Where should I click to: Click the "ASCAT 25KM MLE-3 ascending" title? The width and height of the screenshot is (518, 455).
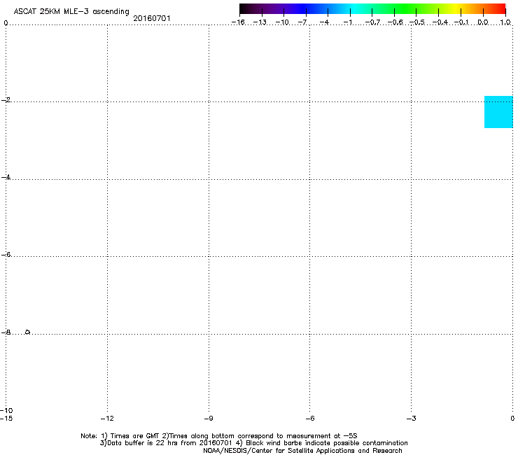[x=71, y=12]
